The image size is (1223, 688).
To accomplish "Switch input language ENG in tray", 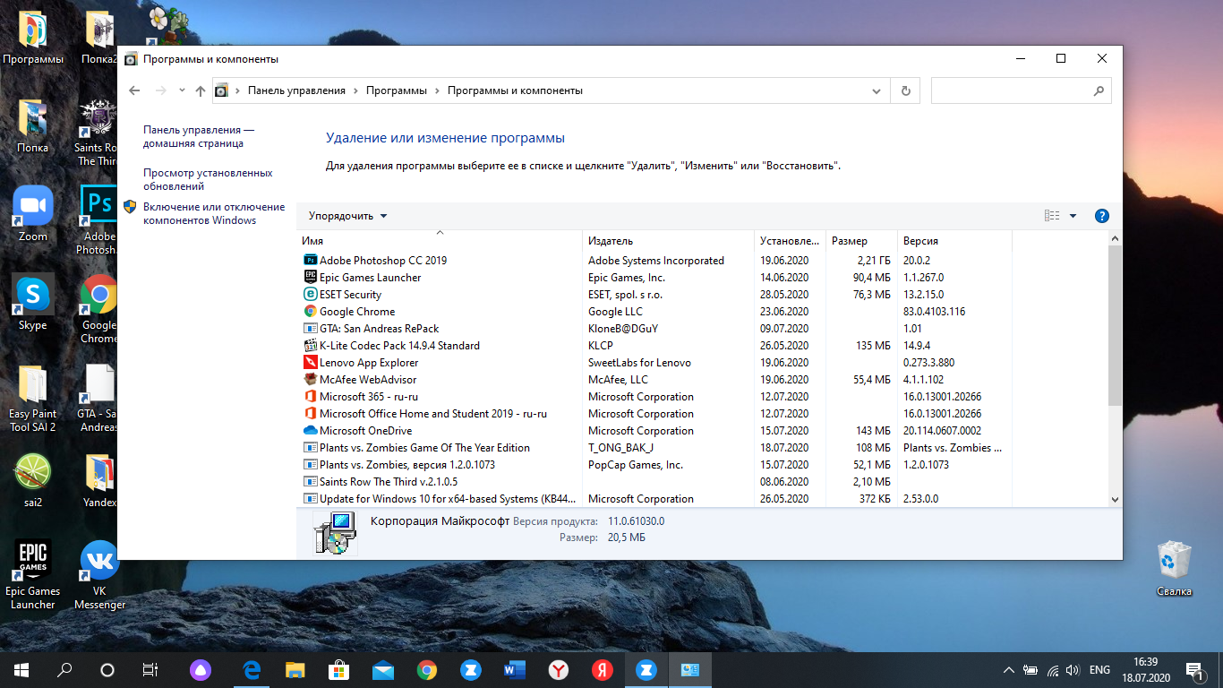I will [1099, 669].
